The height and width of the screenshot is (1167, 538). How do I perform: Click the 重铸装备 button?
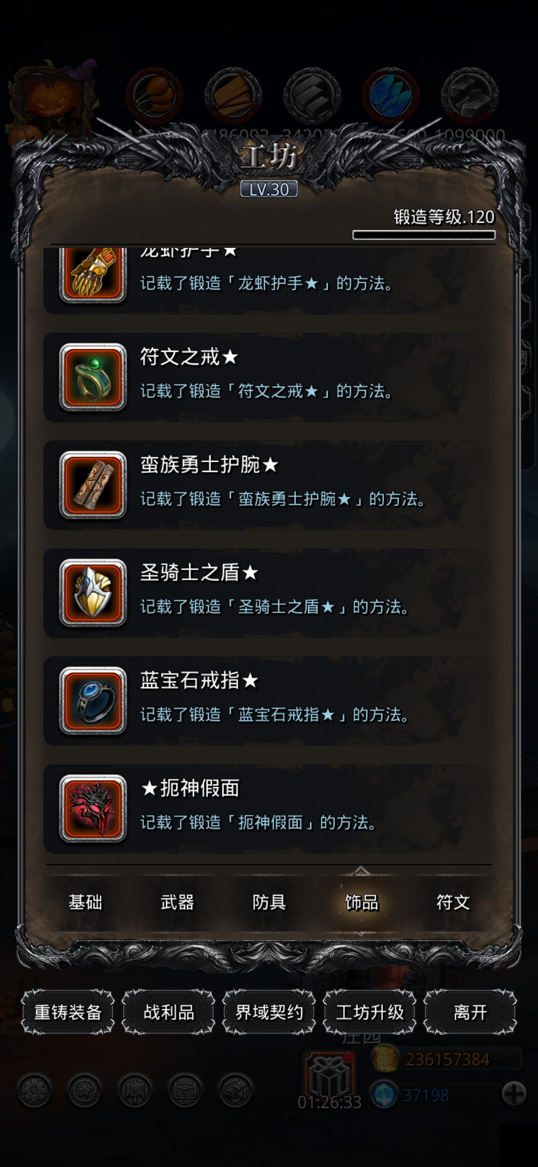pos(68,1012)
